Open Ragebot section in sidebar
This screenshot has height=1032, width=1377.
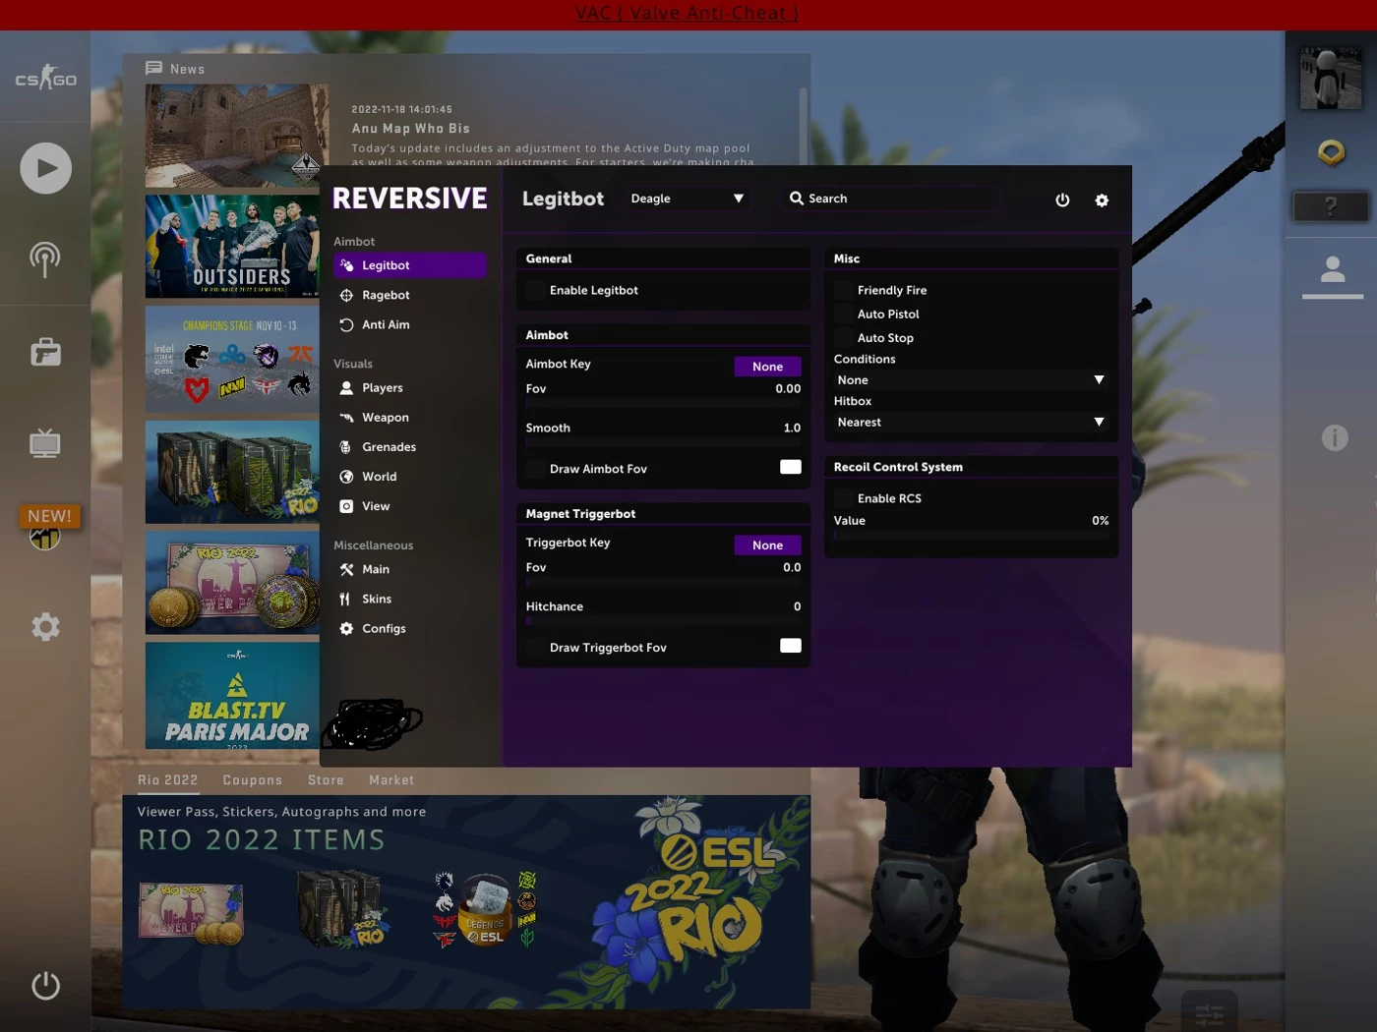point(410,295)
